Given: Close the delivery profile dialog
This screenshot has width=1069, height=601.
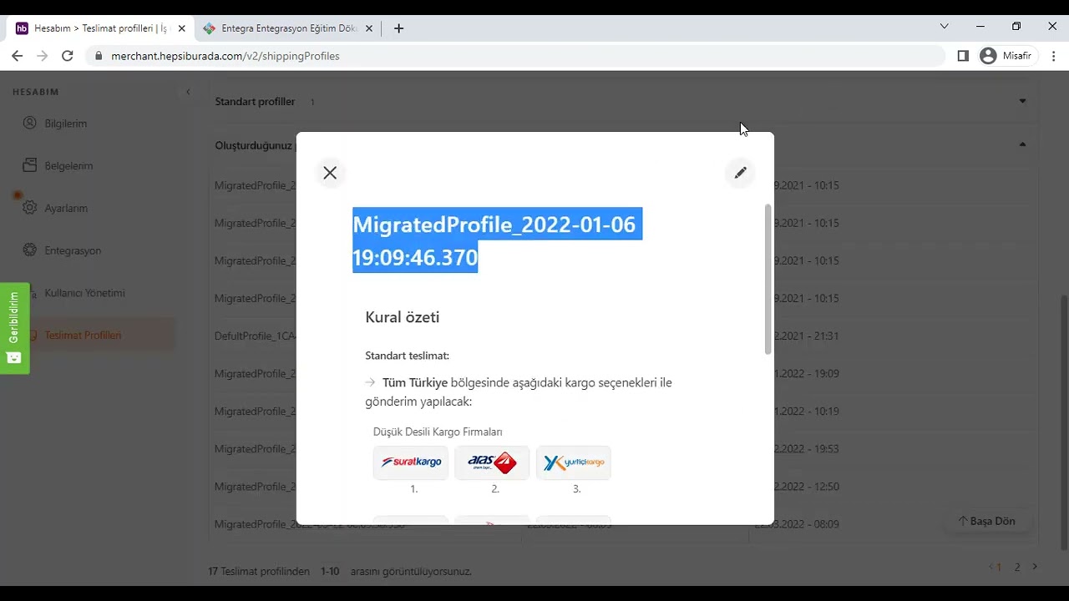Looking at the screenshot, I should 330,173.
